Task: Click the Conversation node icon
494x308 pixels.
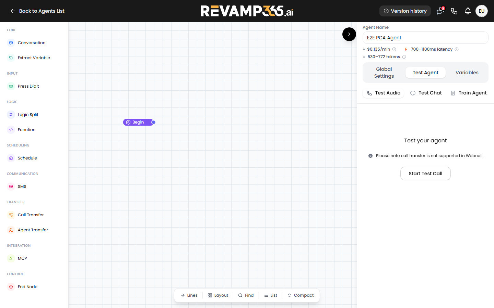Action: 11,43
